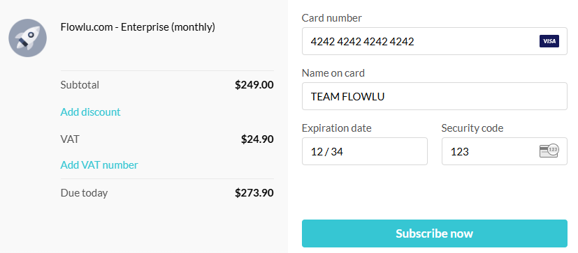Click the Add discount link
578x253 pixels.
[90, 112]
